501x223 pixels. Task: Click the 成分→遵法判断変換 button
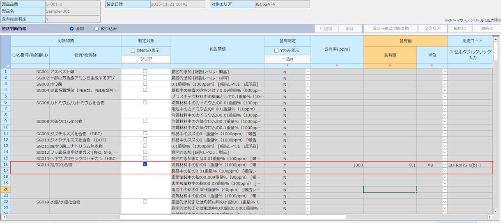391,29
